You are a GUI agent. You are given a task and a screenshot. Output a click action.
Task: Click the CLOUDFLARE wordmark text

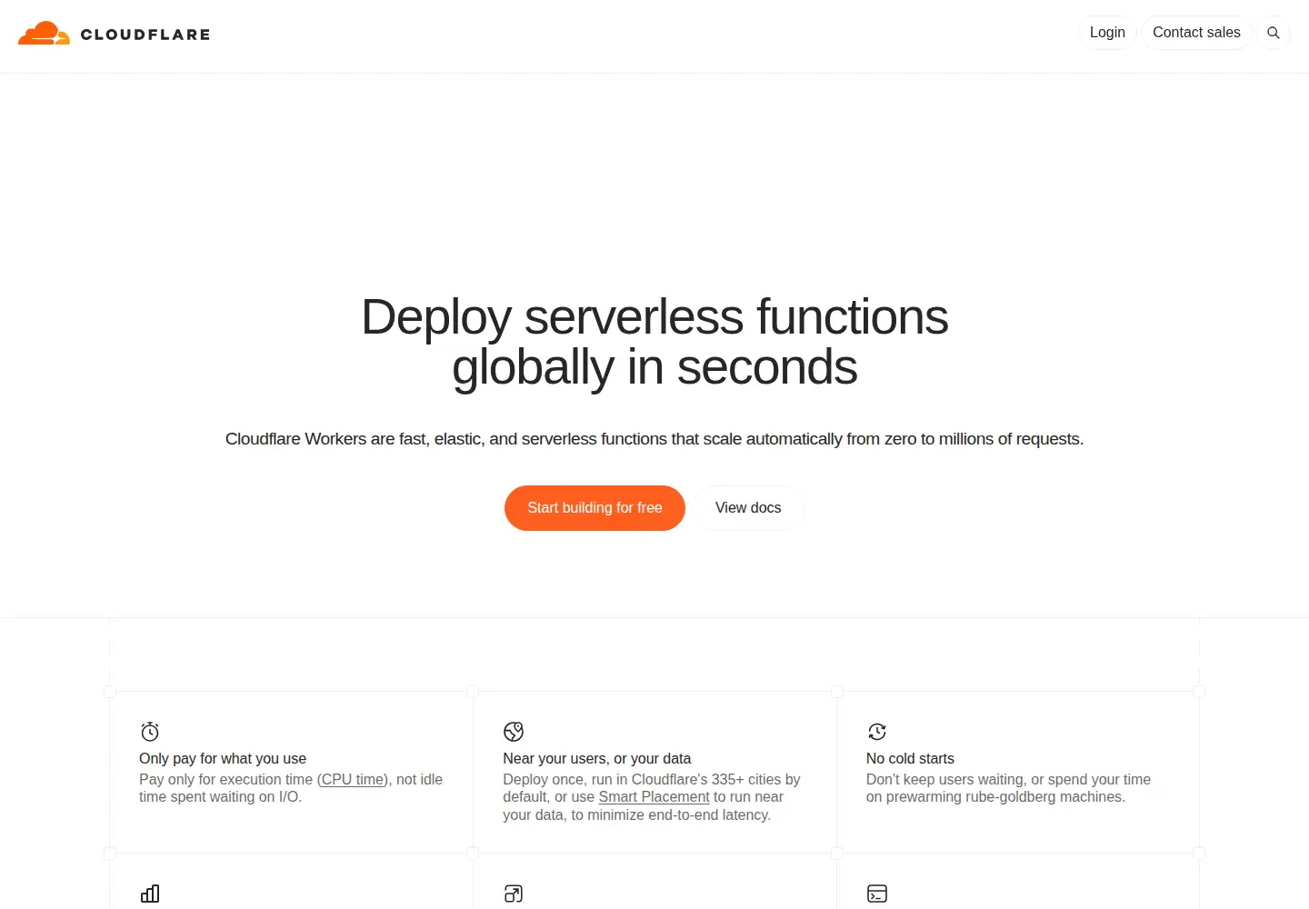(145, 35)
